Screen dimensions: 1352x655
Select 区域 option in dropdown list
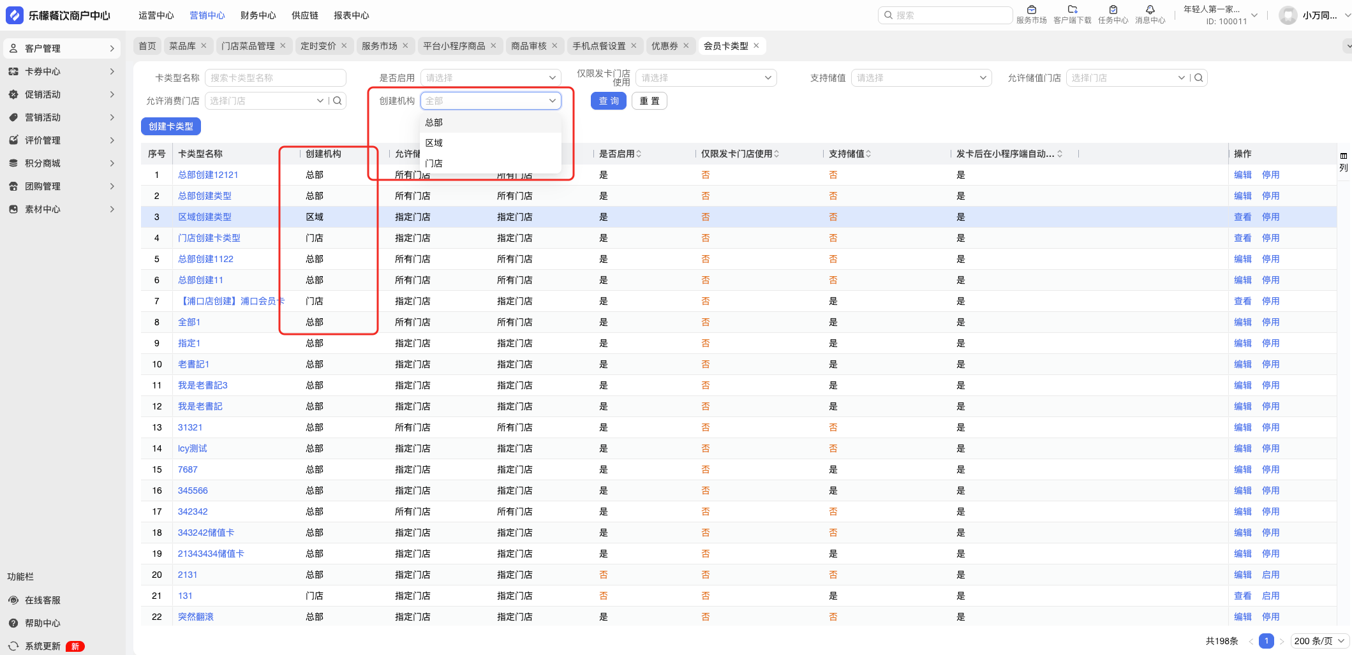point(435,143)
